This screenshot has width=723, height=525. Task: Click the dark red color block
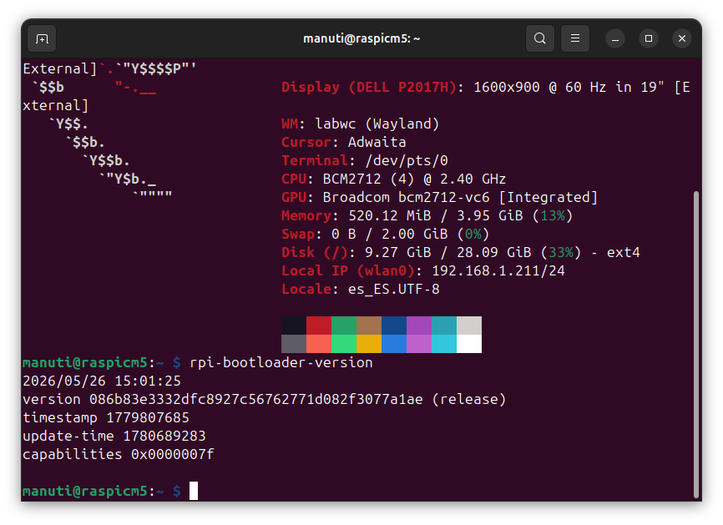[x=319, y=326]
